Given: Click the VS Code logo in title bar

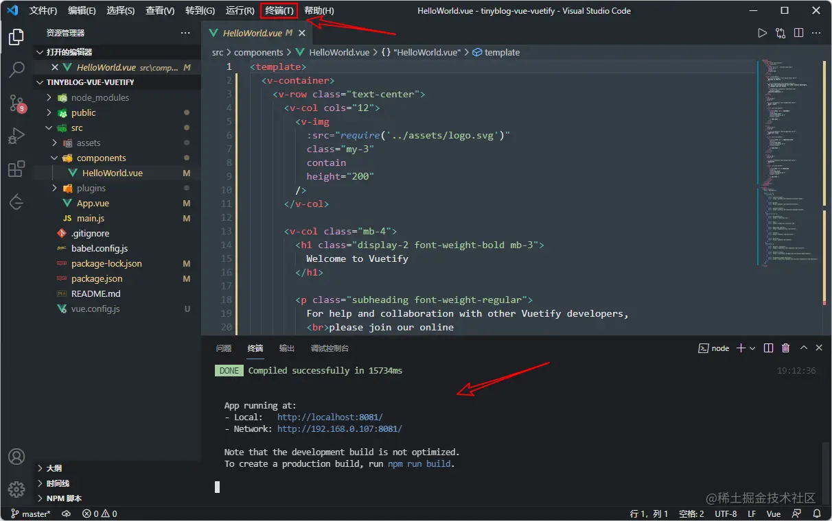Looking at the screenshot, I should click(x=12, y=10).
